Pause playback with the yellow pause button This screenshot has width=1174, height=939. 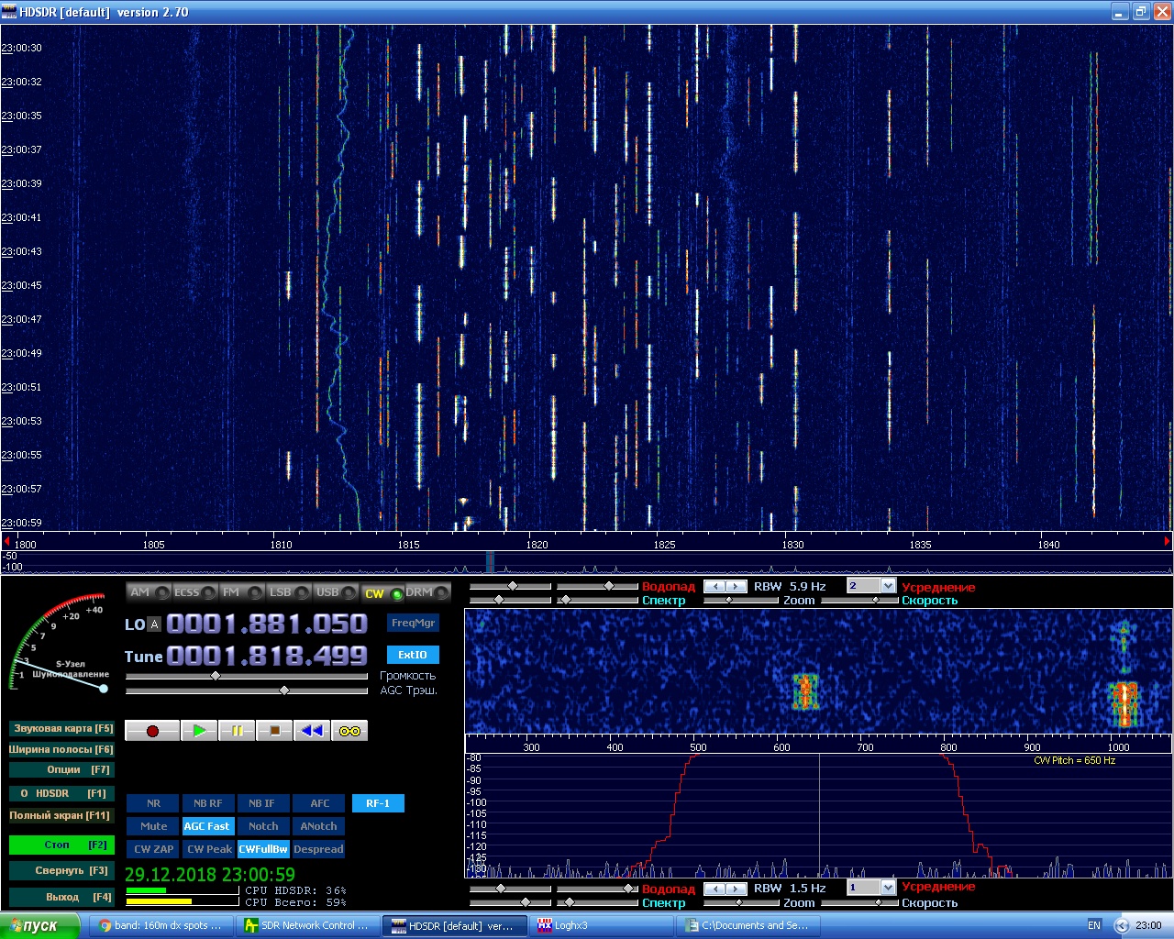click(x=237, y=731)
